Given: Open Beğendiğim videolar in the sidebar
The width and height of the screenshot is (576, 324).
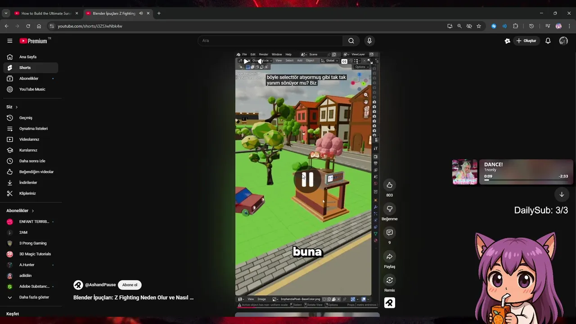Looking at the screenshot, I should tap(31, 172).
